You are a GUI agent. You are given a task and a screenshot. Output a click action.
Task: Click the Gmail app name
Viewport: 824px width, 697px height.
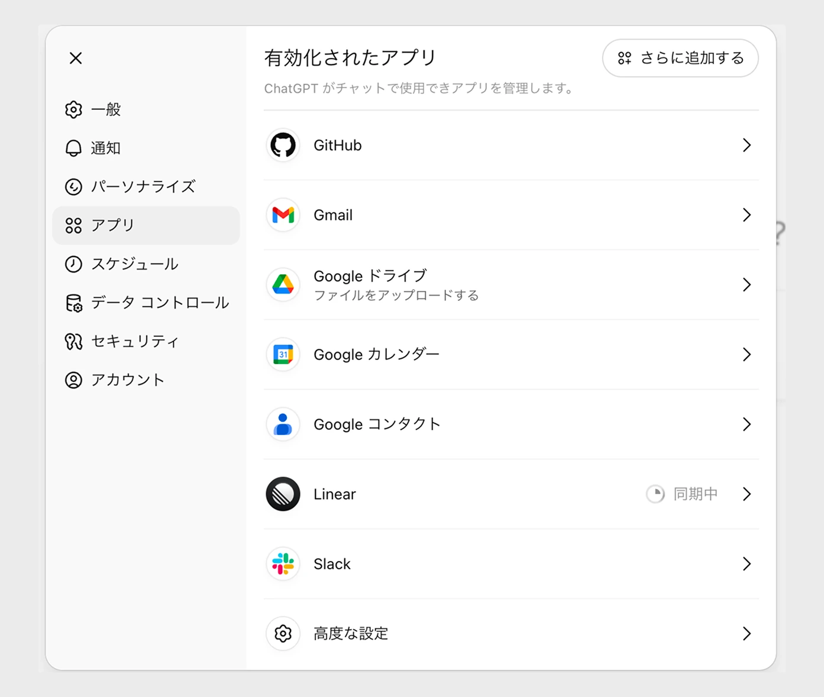pyautogui.click(x=333, y=215)
